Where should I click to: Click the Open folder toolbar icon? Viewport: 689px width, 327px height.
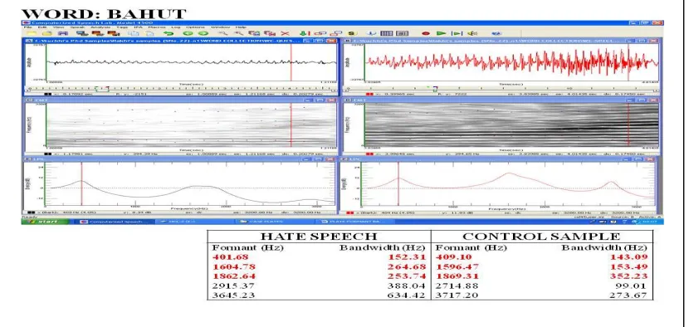pyautogui.click(x=47, y=33)
